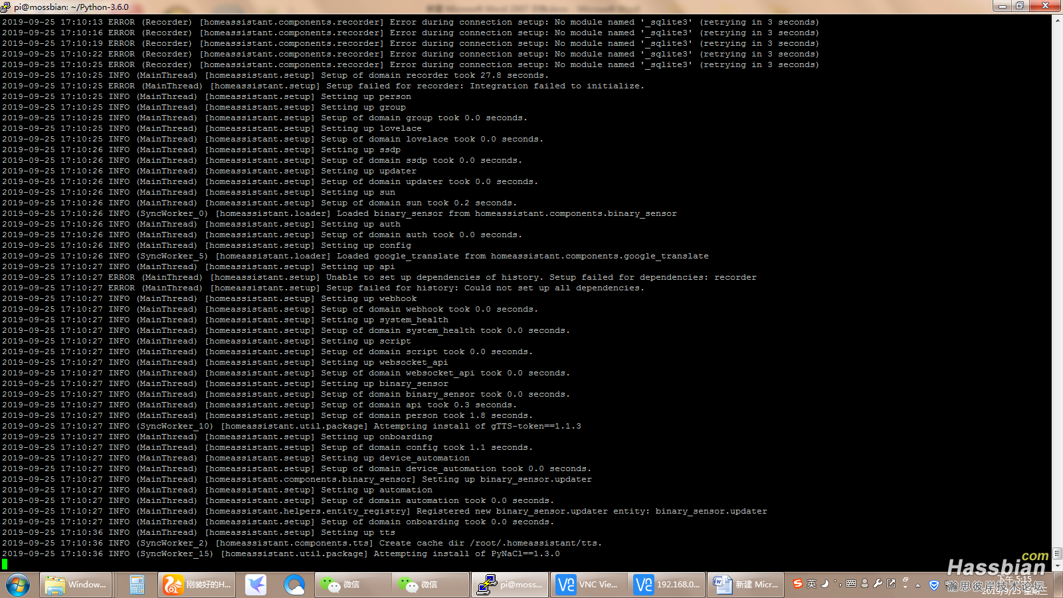Click 'Loaded binary_sensor from' loader log line
1063x598 pixels.
point(339,213)
